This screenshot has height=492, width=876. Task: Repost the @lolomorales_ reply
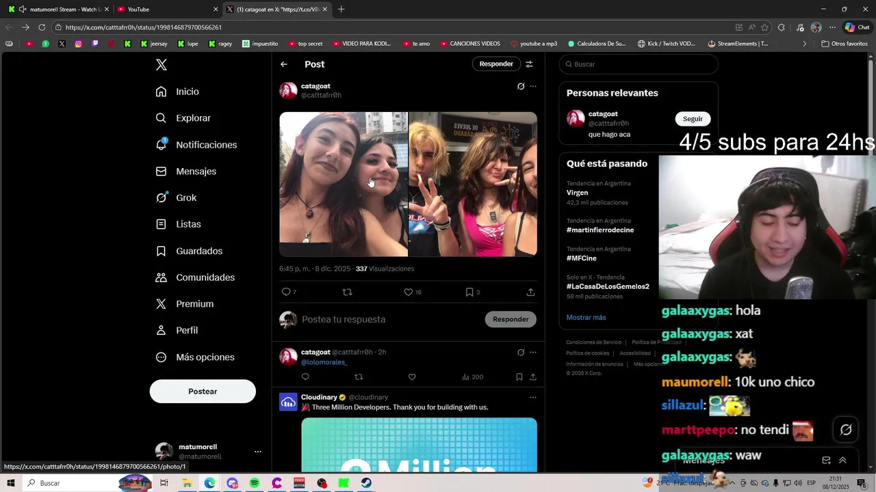tap(359, 377)
